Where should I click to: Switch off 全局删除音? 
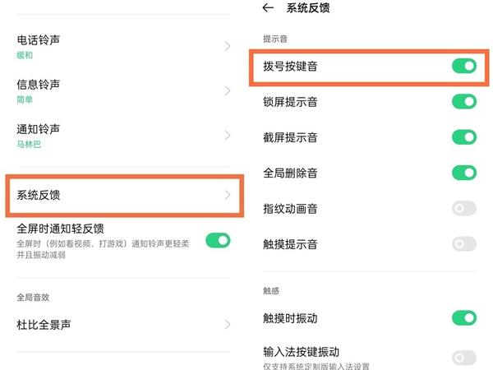click(x=463, y=173)
